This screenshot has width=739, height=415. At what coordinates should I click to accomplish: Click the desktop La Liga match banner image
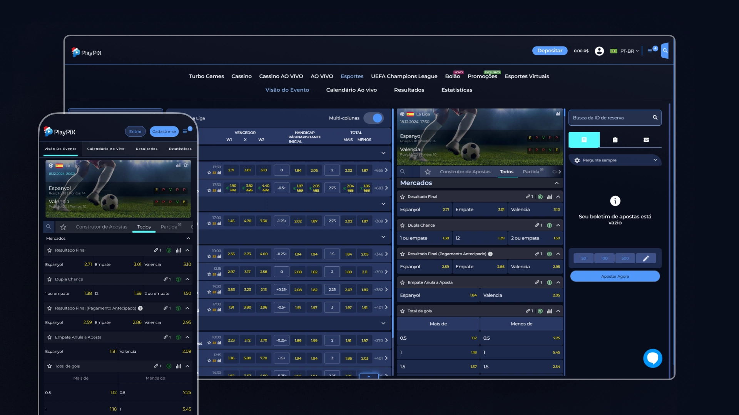480,137
